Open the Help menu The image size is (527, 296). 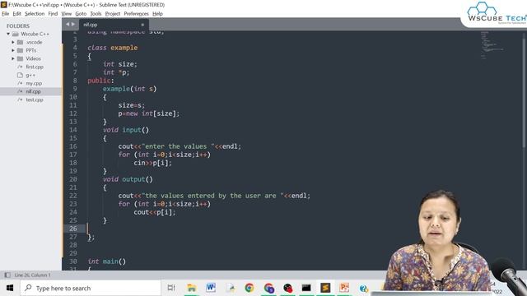(x=157, y=14)
